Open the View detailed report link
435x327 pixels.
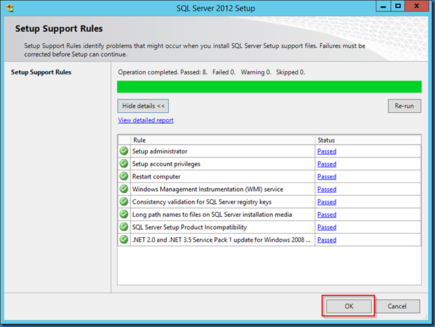pyautogui.click(x=145, y=120)
